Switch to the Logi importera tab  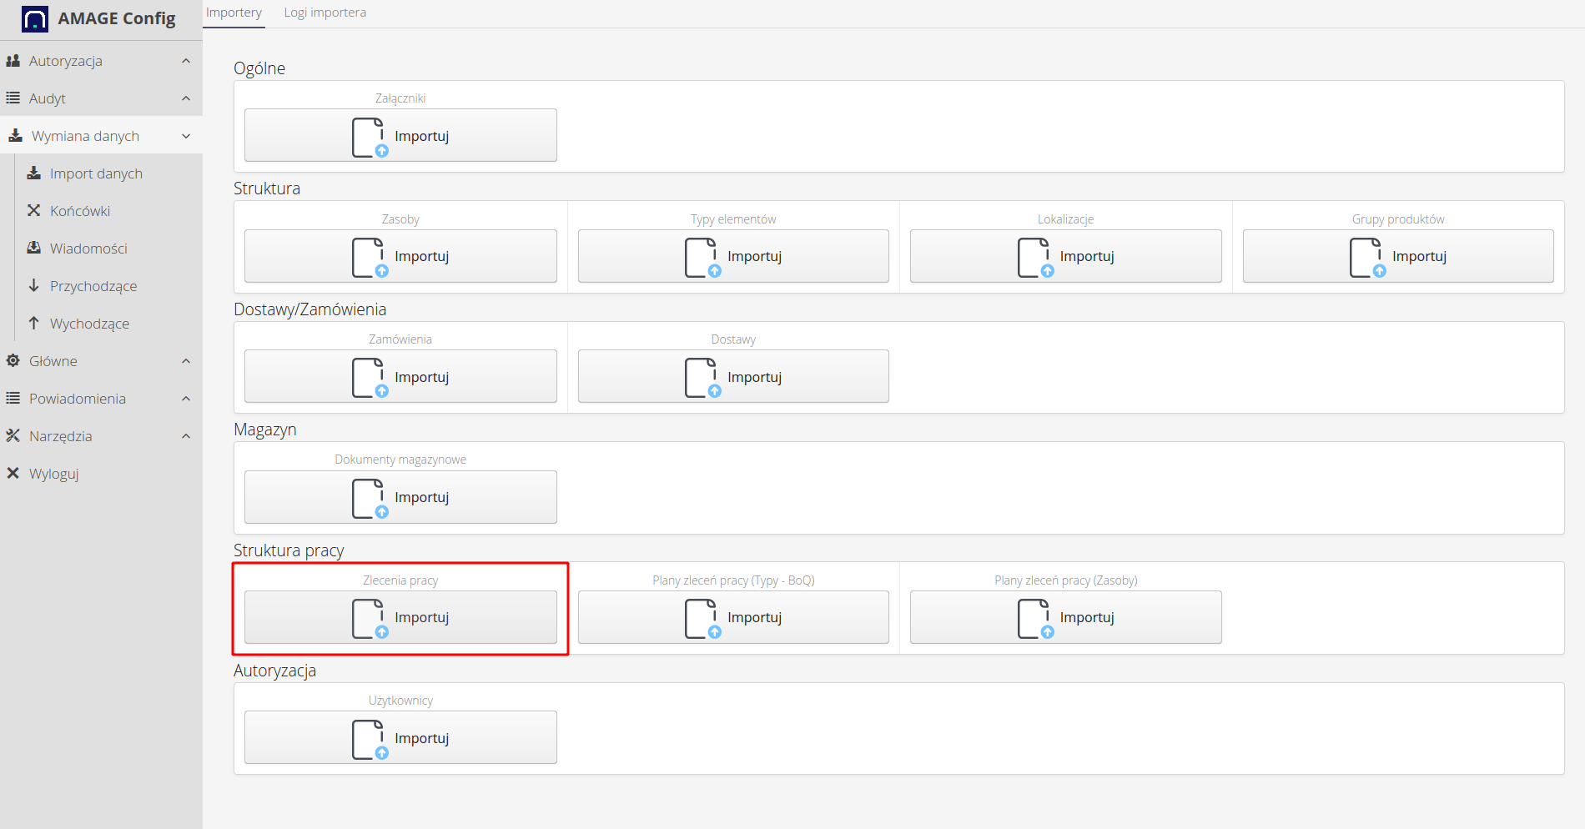pyautogui.click(x=325, y=13)
